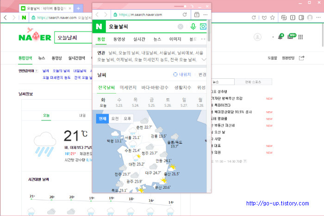Open the user profile icon in main toolbar
This screenshot has height=216, width=324.
click(x=310, y=18)
